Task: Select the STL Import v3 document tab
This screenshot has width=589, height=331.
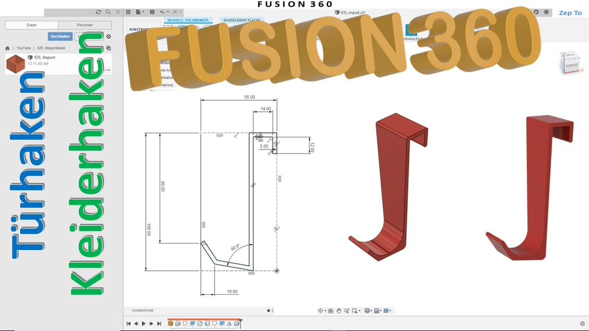Action: pyautogui.click(x=350, y=13)
